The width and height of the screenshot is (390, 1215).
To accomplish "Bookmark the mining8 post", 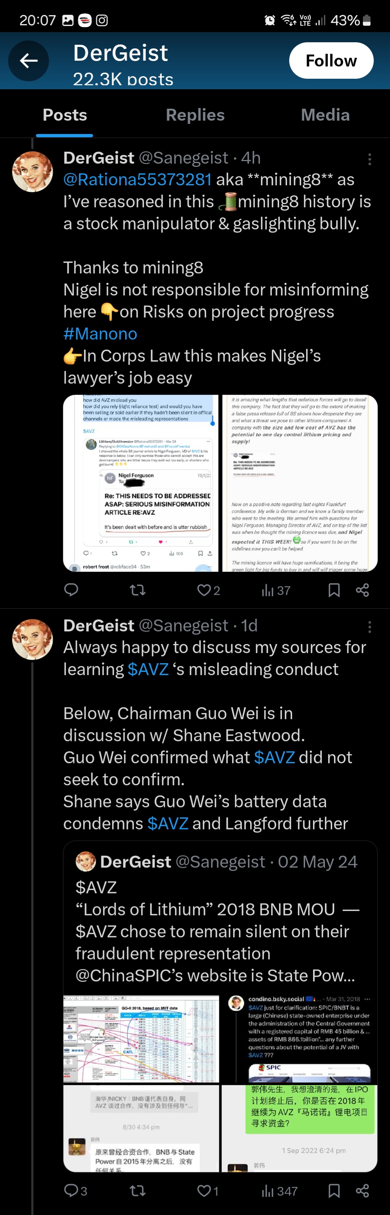I will pyautogui.click(x=334, y=590).
